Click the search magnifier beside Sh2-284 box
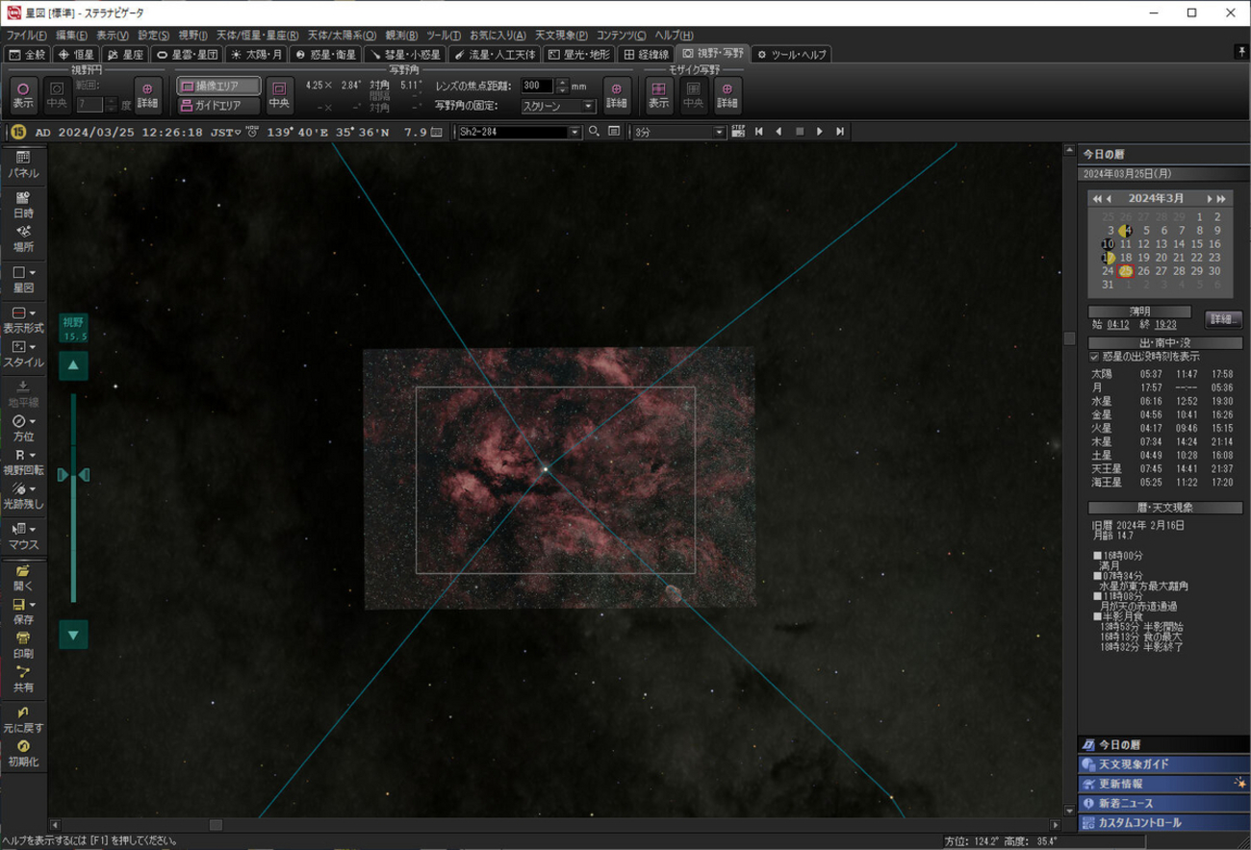The image size is (1251, 850). (x=594, y=132)
